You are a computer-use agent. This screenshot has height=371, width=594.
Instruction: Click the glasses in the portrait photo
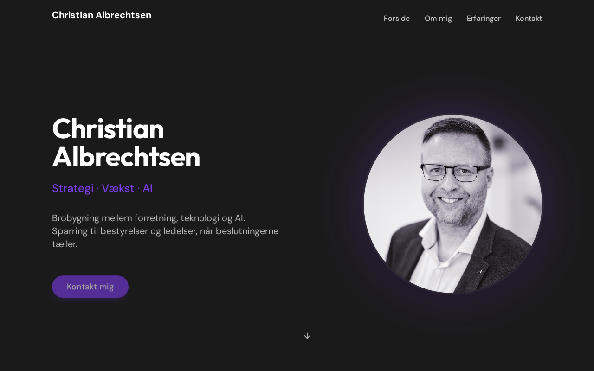(x=455, y=173)
